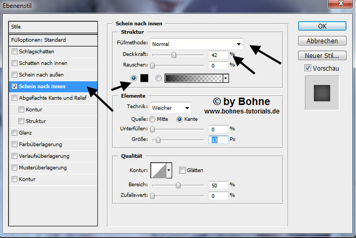Click Neuer Stil... button

pos(322,55)
